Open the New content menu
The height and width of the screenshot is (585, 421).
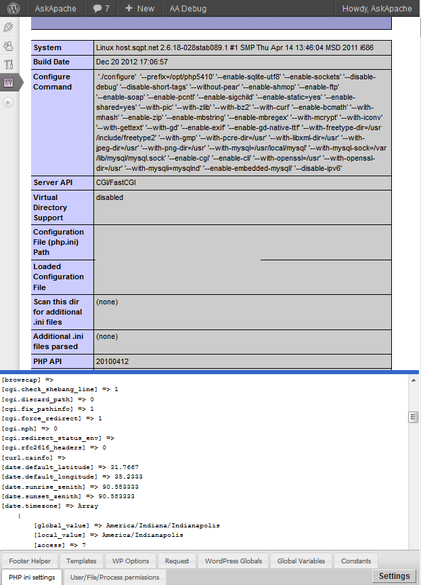(x=139, y=9)
